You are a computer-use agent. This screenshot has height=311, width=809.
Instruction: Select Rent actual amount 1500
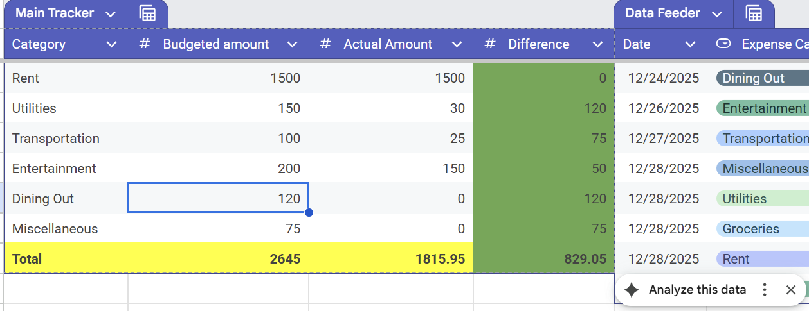coord(391,78)
